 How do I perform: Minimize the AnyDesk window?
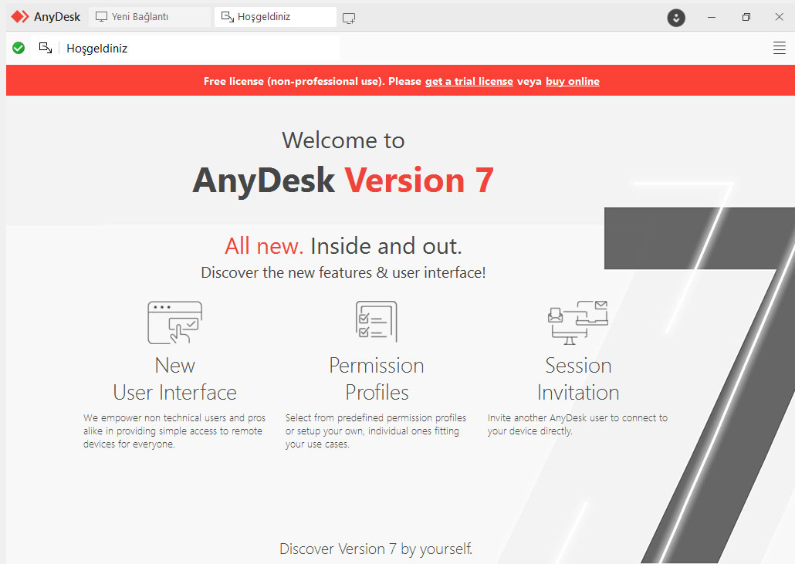point(712,17)
